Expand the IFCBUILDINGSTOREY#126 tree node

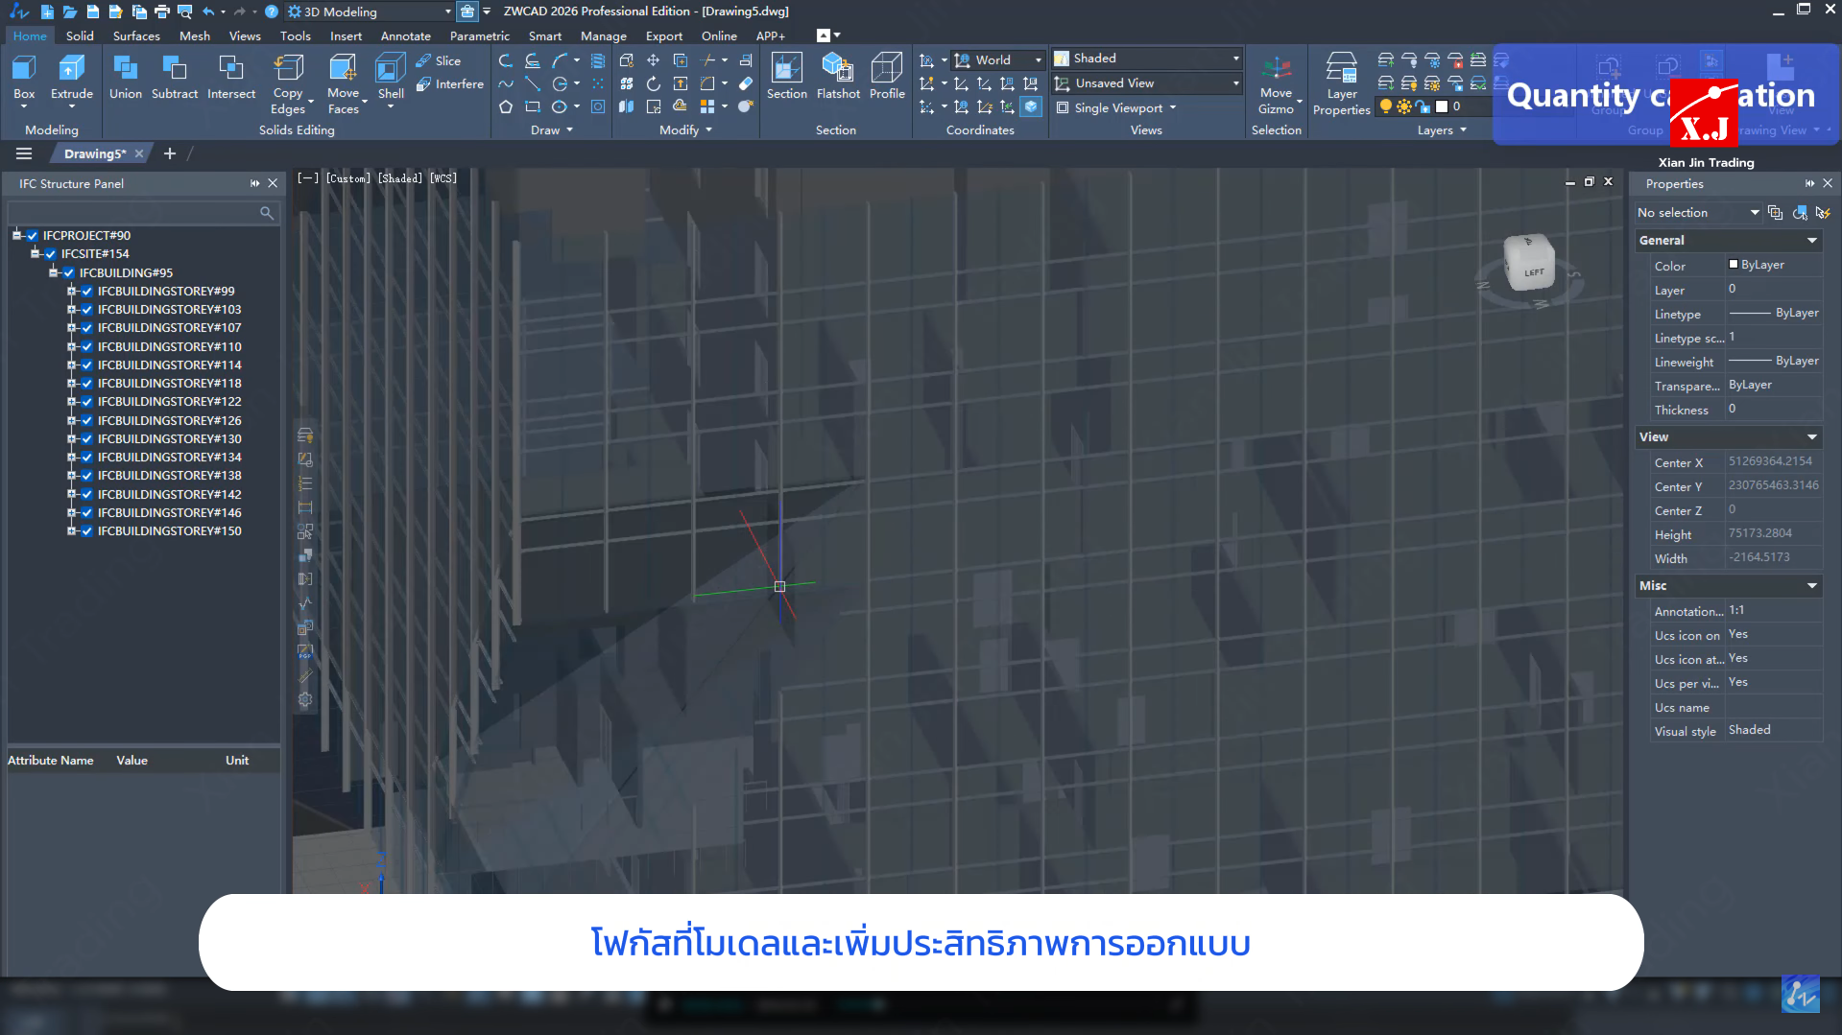71,421
